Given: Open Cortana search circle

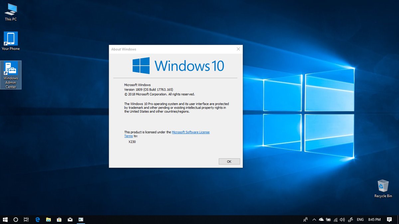Looking at the screenshot, I should click(16, 220).
